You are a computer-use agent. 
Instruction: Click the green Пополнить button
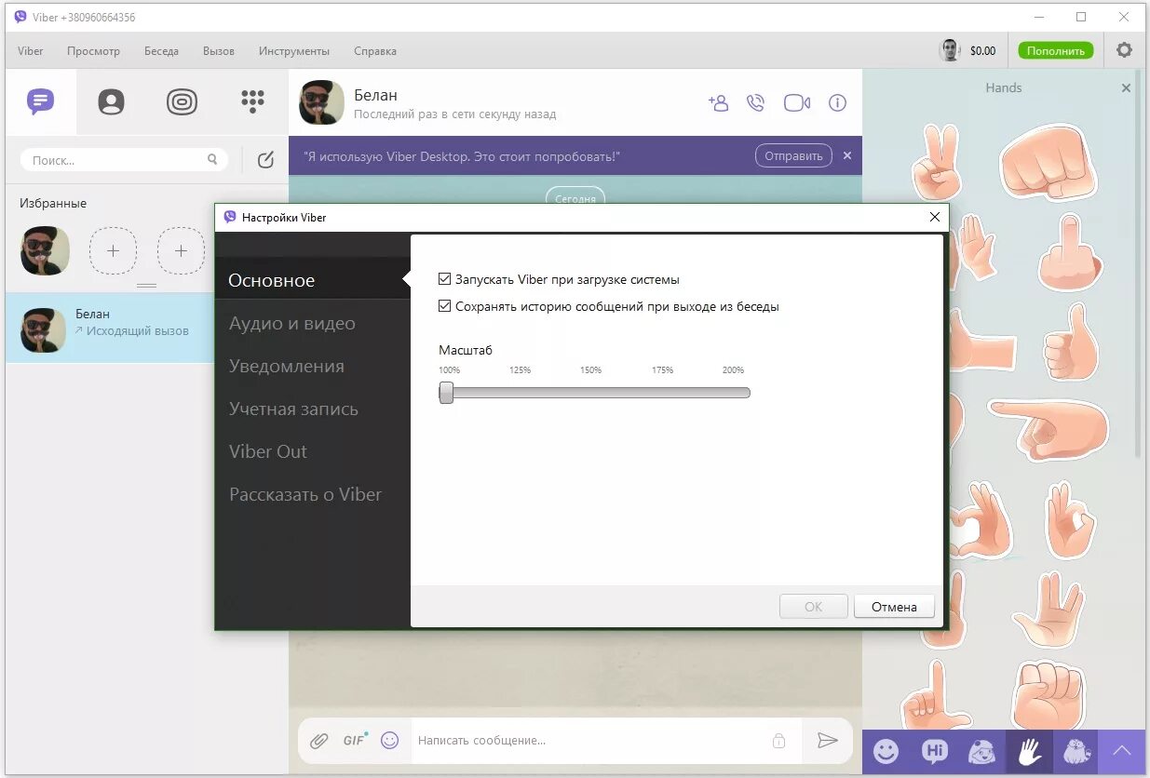pos(1056,50)
